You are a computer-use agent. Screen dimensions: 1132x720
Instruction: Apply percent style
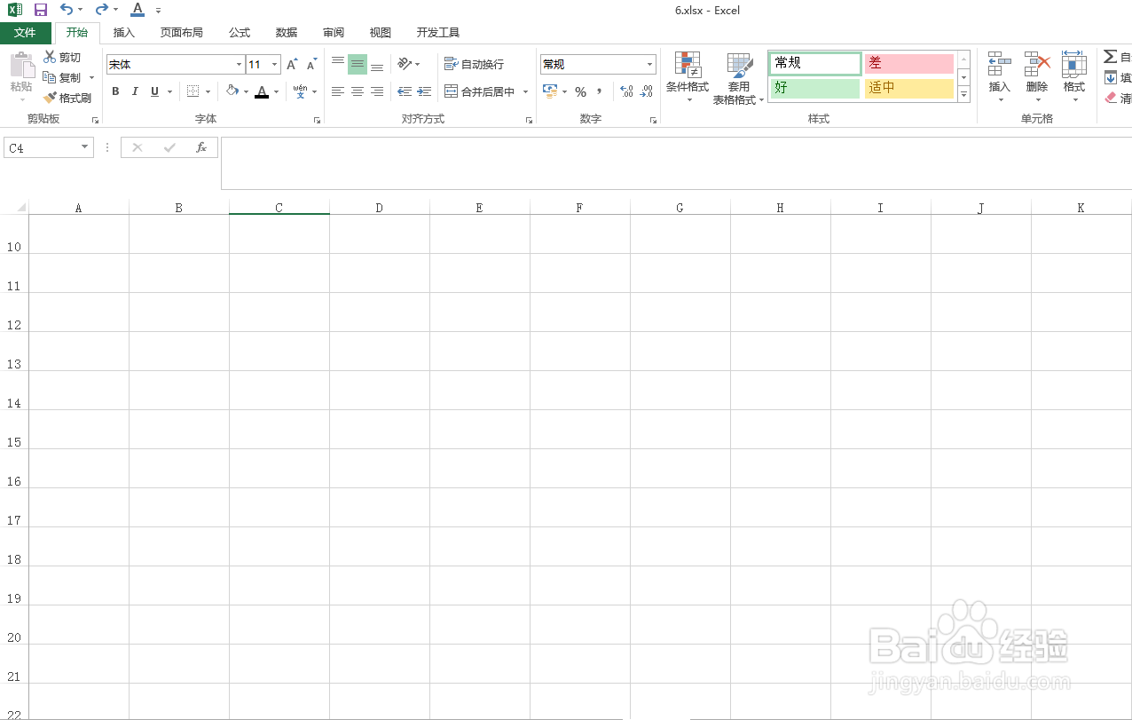click(580, 91)
